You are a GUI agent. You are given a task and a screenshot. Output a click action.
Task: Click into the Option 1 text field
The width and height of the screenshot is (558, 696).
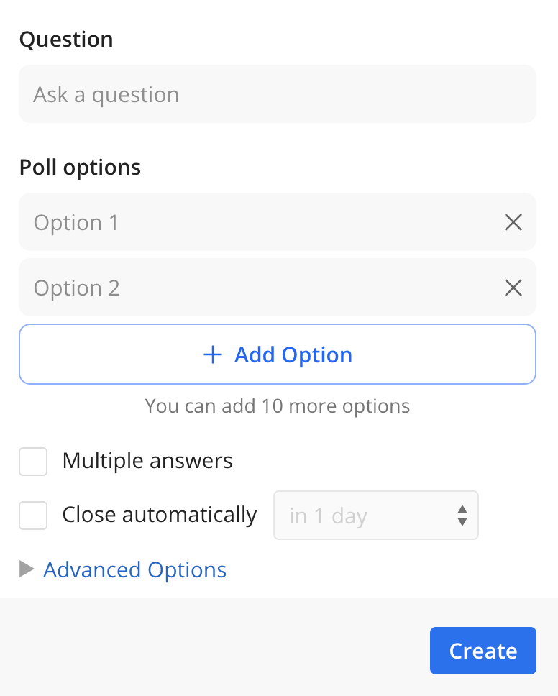(x=259, y=222)
